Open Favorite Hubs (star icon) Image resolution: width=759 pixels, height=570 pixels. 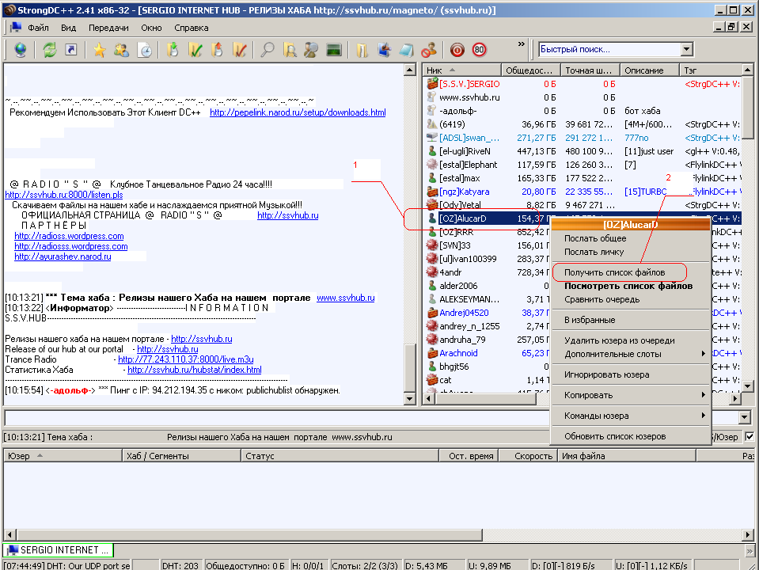99,50
